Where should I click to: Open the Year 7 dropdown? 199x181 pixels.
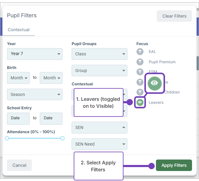coord(35,54)
